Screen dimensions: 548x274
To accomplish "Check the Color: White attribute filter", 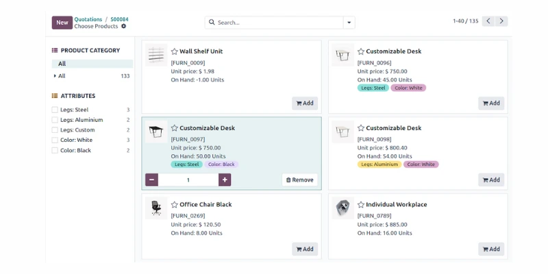I will pyautogui.click(x=55, y=140).
